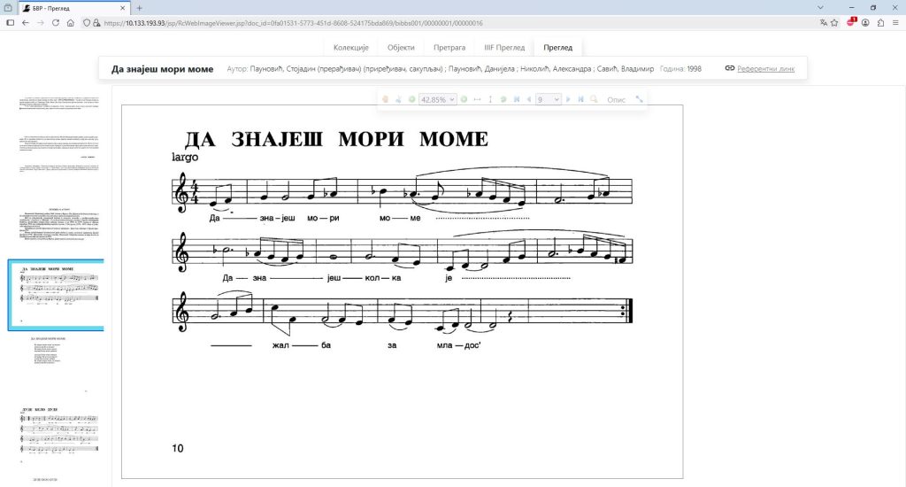Open the ДУДЕ БЕЛО ДУДЕ score thumbnail

[x=58, y=435]
